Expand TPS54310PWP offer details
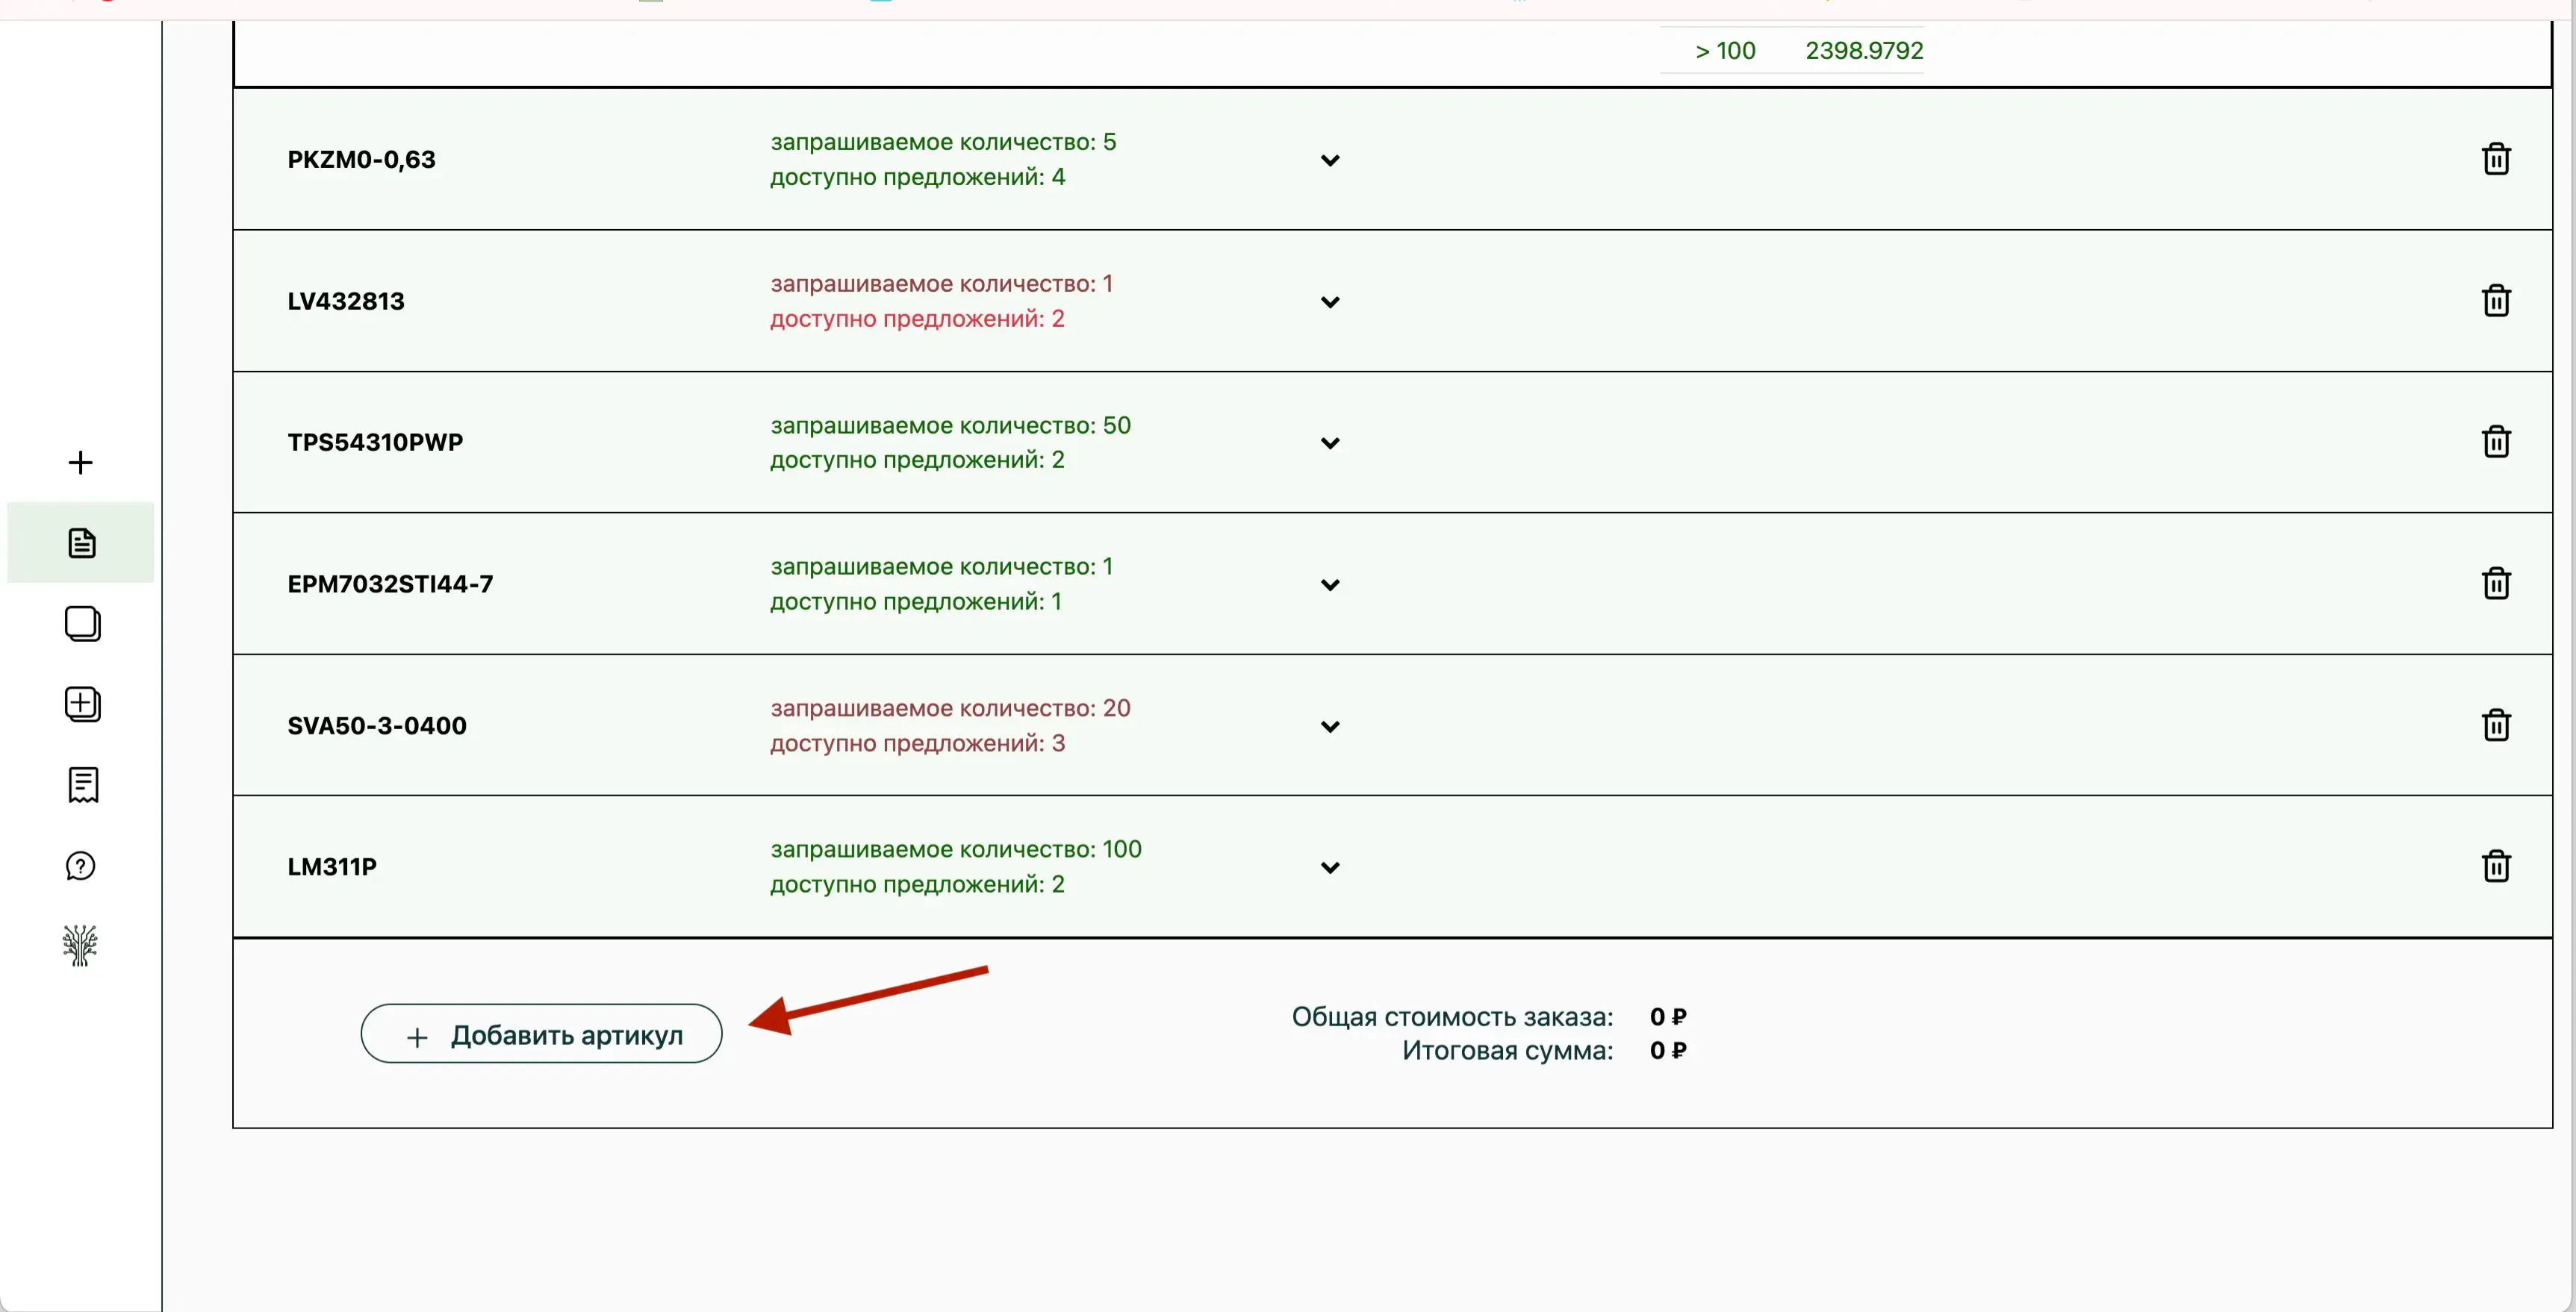 (1329, 443)
